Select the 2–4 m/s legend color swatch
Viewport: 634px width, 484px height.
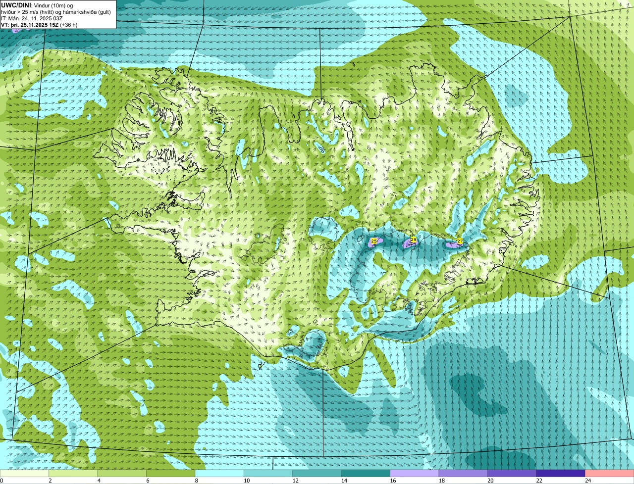73,473
